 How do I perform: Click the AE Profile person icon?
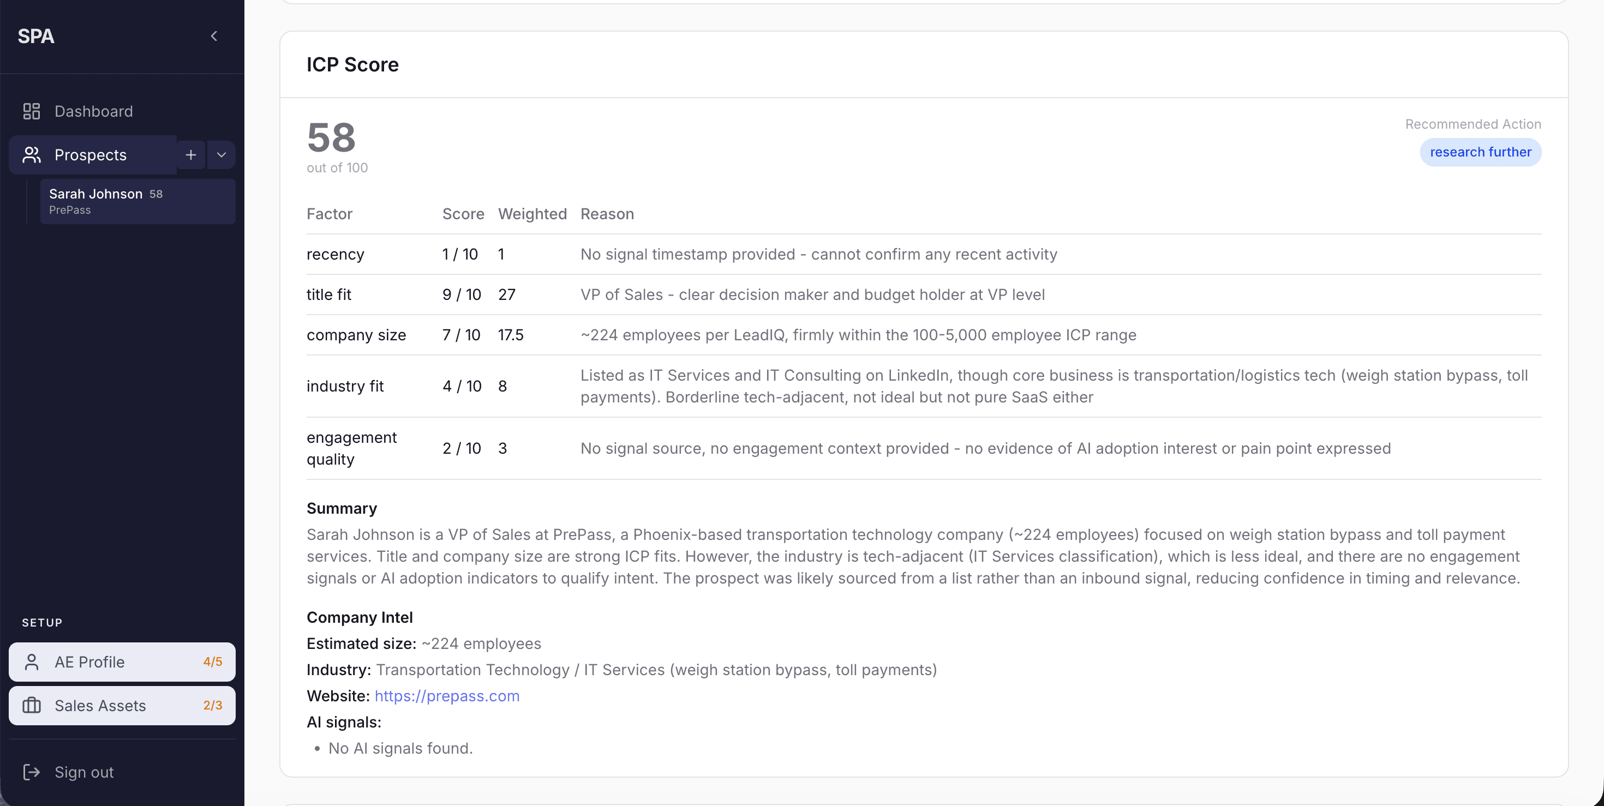pyautogui.click(x=31, y=661)
